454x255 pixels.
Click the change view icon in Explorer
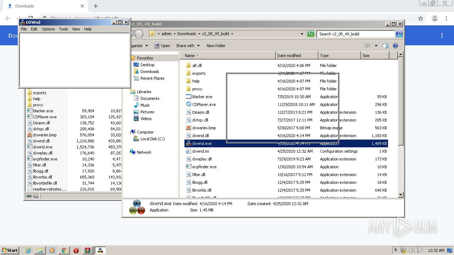(367, 46)
